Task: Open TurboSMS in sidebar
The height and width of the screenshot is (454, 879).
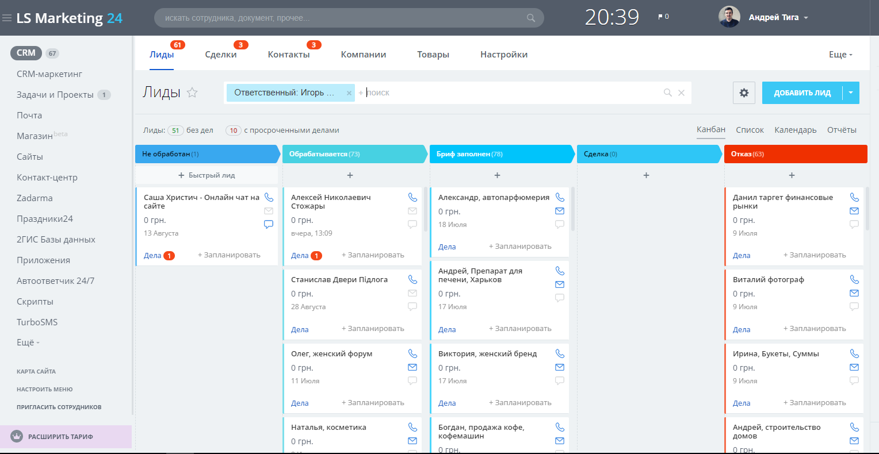Action: pyautogui.click(x=37, y=322)
